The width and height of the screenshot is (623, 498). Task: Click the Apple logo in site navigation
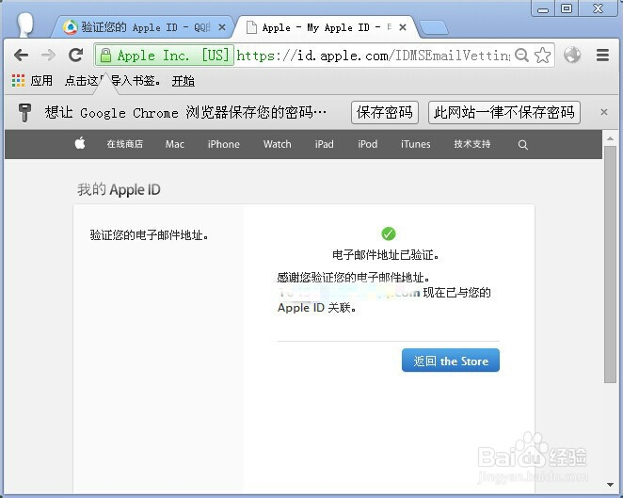pos(80,143)
